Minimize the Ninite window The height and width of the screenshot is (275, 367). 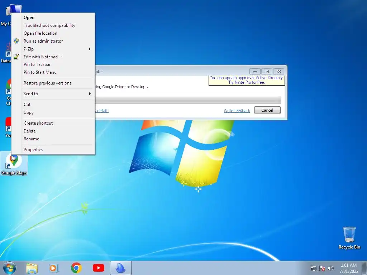click(255, 71)
